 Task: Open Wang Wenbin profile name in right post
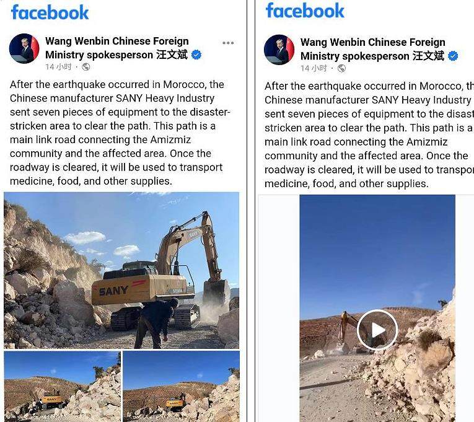[x=372, y=49]
